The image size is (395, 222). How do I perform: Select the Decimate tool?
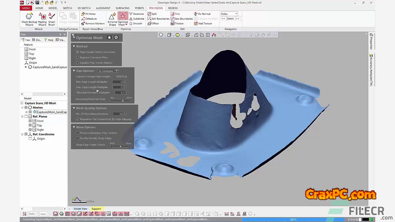click(x=136, y=14)
